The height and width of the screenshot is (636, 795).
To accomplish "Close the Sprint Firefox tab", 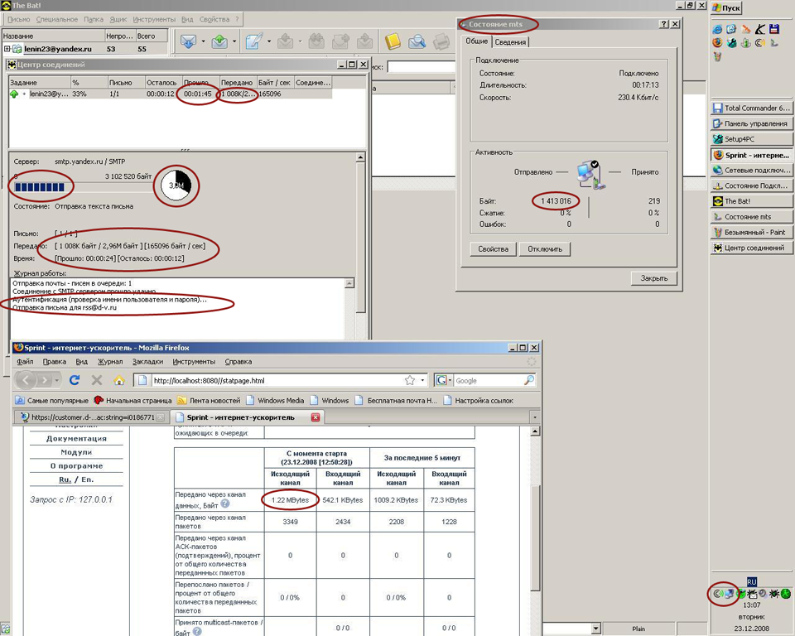I will coord(316,417).
